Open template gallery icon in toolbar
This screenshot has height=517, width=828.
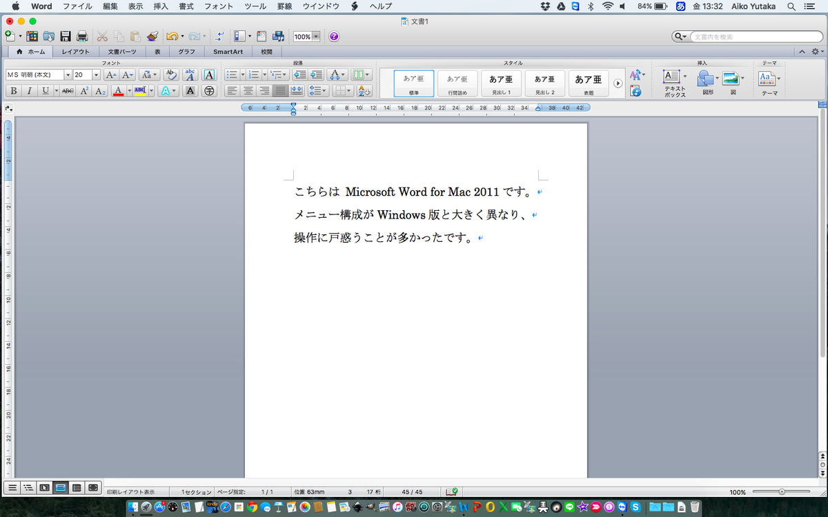pos(32,36)
